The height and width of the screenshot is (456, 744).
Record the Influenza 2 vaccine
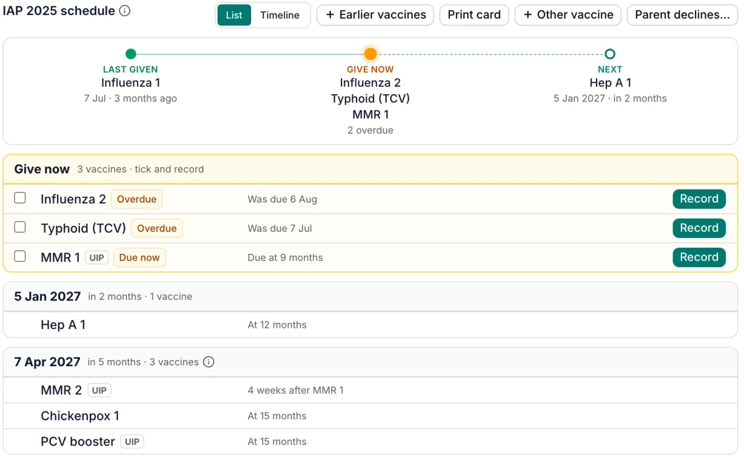point(699,199)
